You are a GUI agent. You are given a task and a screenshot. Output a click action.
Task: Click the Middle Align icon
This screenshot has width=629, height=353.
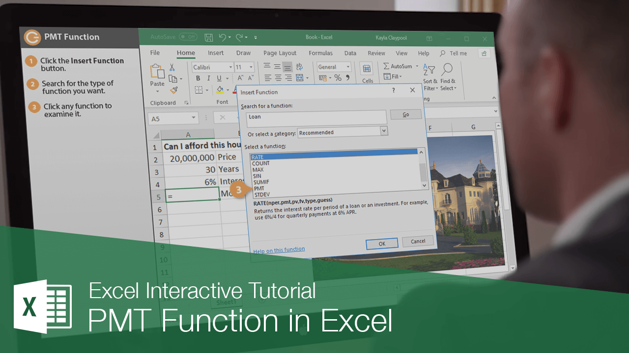tap(278, 67)
